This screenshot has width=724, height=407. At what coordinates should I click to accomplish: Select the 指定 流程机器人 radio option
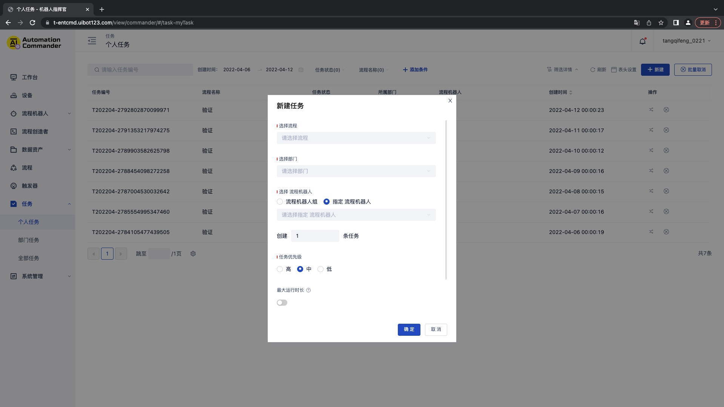tap(327, 202)
